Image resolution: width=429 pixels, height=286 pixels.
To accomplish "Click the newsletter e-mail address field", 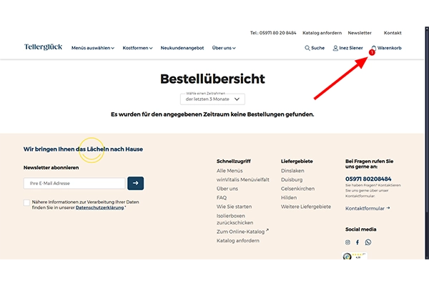I will pyautogui.click(x=74, y=183).
